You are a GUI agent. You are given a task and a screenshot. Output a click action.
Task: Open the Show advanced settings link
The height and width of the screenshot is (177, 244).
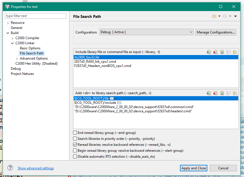coord(36,168)
